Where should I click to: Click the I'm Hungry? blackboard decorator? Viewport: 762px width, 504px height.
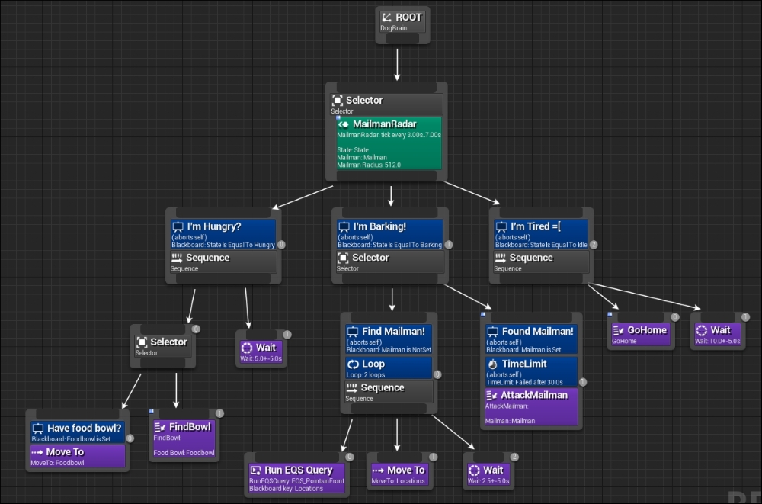[x=223, y=235]
